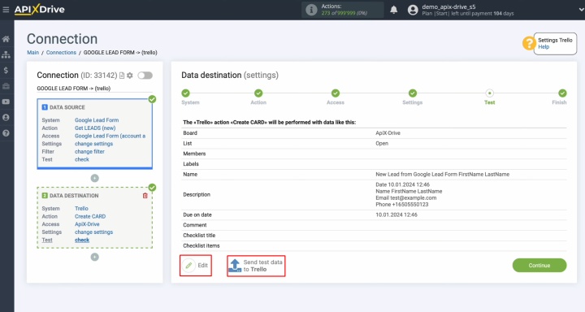585x312 pixels.
Task: Click the connection document copy icon
Action: (122, 76)
